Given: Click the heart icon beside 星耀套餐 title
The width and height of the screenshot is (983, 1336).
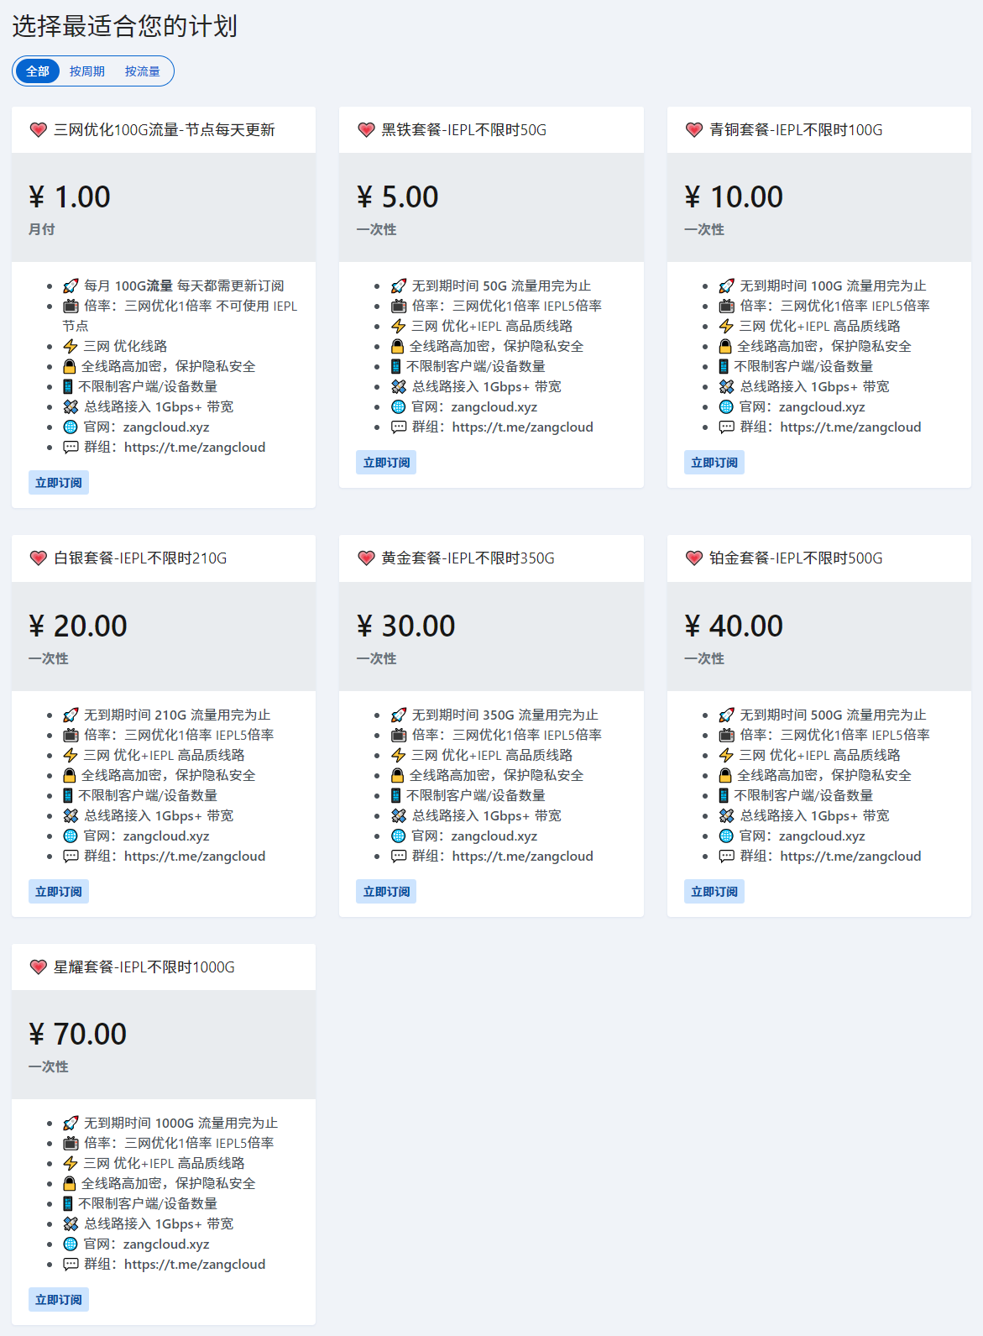Looking at the screenshot, I should point(38,967).
